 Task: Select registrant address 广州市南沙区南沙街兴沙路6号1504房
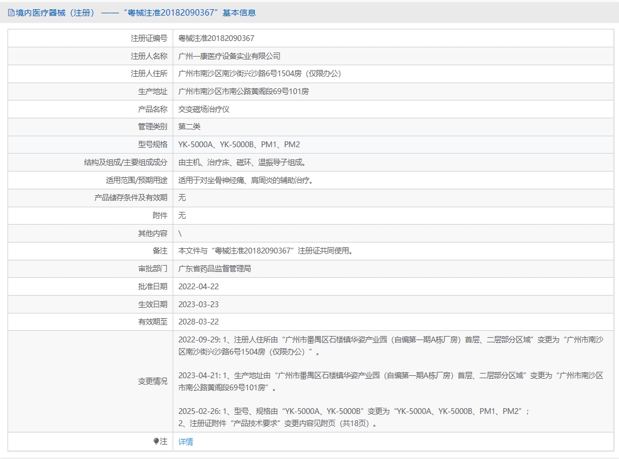click(x=260, y=73)
